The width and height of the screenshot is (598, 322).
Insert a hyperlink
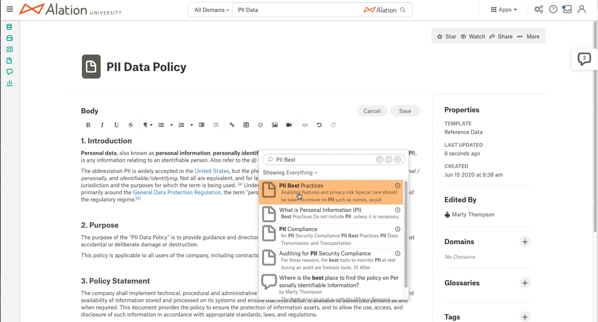pyautogui.click(x=232, y=125)
